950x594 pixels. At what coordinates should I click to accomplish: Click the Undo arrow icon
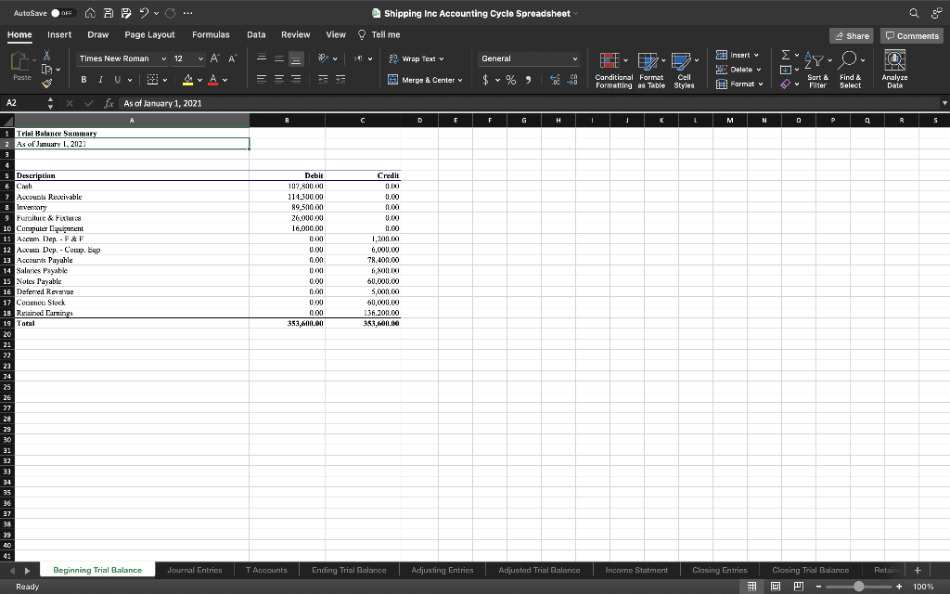144,13
